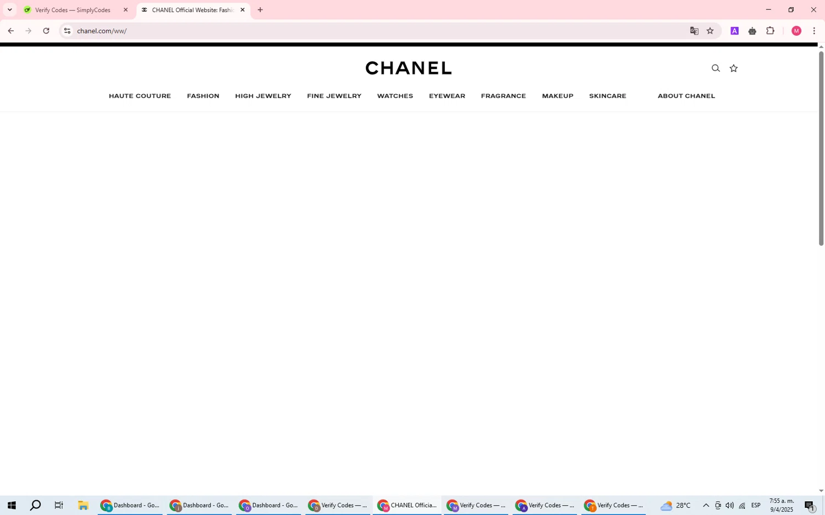This screenshot has height=515, width=825.
Task: Switch to CHANEL Officia... taskbar window
Action: [x=407, y=506]
